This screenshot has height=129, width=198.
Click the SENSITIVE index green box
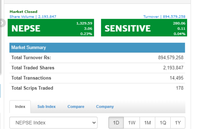click(x=144, y=28)
